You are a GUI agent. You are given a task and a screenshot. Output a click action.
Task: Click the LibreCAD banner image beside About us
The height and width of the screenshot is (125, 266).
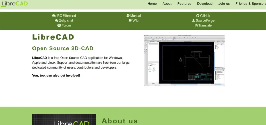point(64,119)
